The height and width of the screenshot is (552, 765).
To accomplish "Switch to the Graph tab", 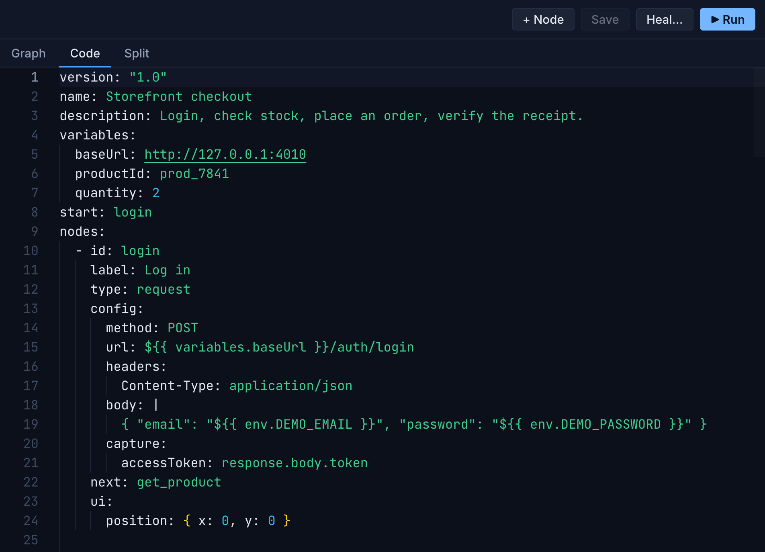I will (x=29, y=53).
